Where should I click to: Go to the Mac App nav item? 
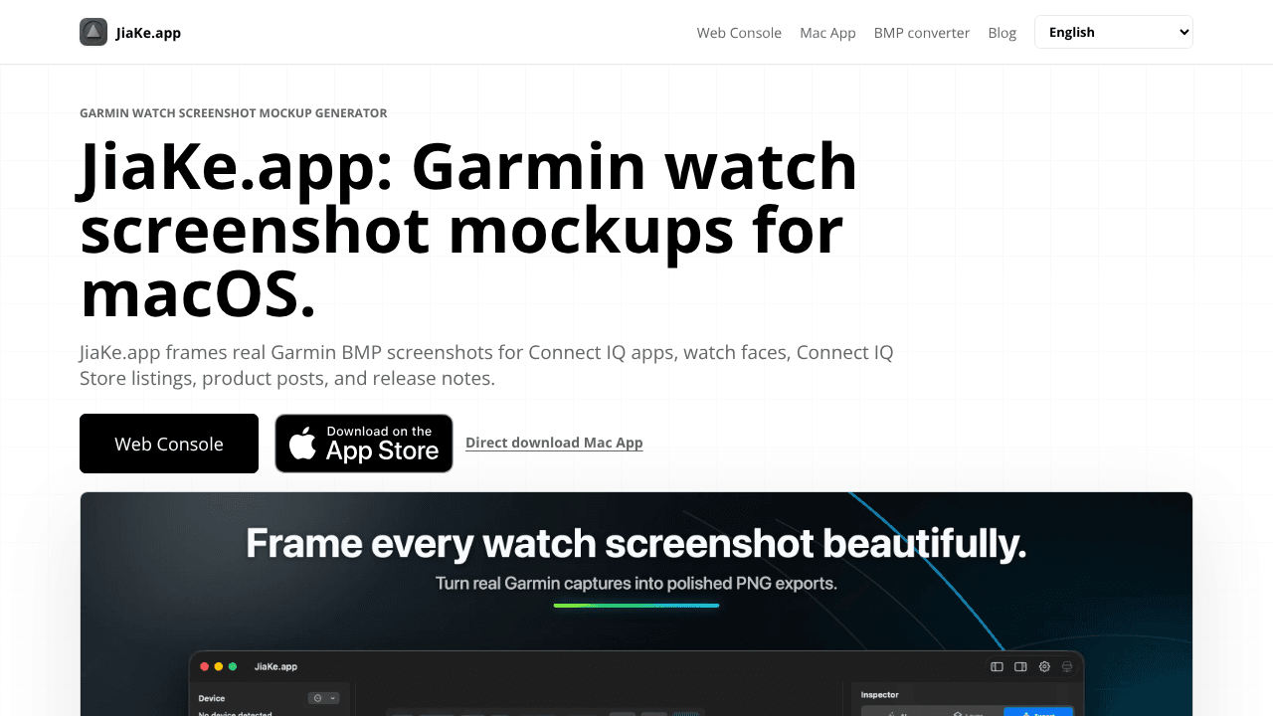[827, 33]
